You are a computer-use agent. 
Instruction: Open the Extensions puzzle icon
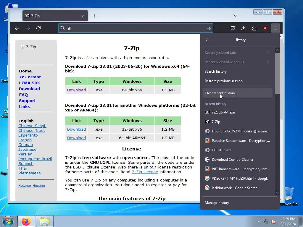(x=254, y=28)
